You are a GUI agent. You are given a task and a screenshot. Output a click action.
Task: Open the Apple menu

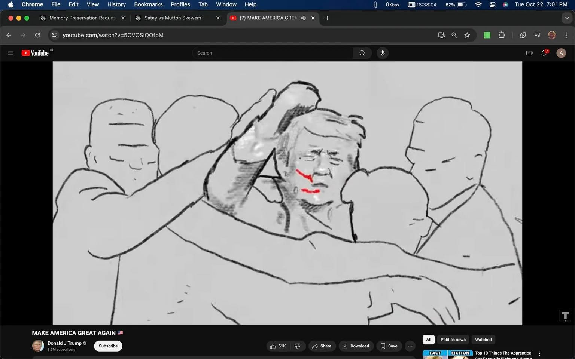[x=10, y=4]
